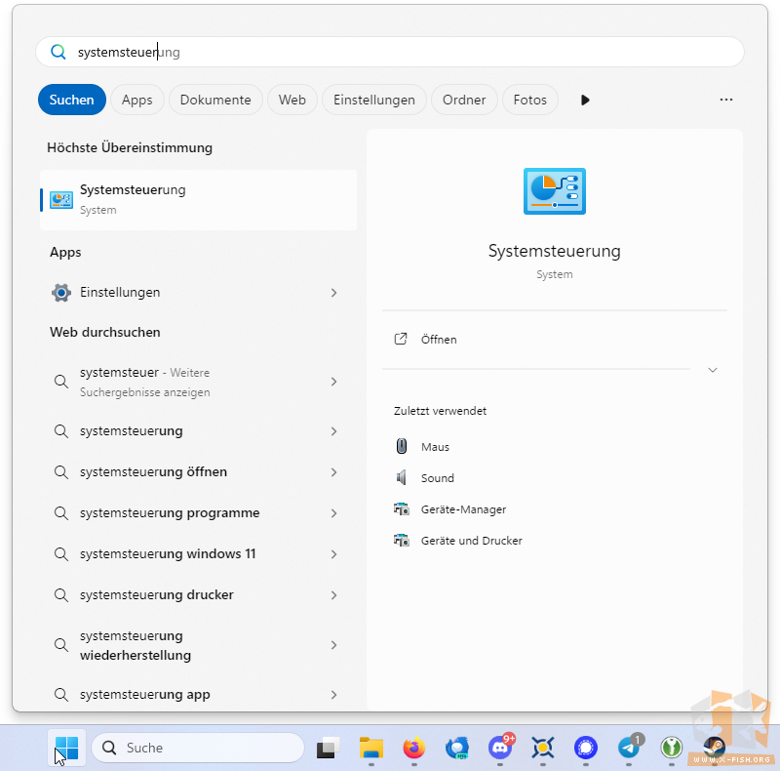Select the "systemsteuerung windows 11" suggestion
780x771 pixels.
point(181,553)
